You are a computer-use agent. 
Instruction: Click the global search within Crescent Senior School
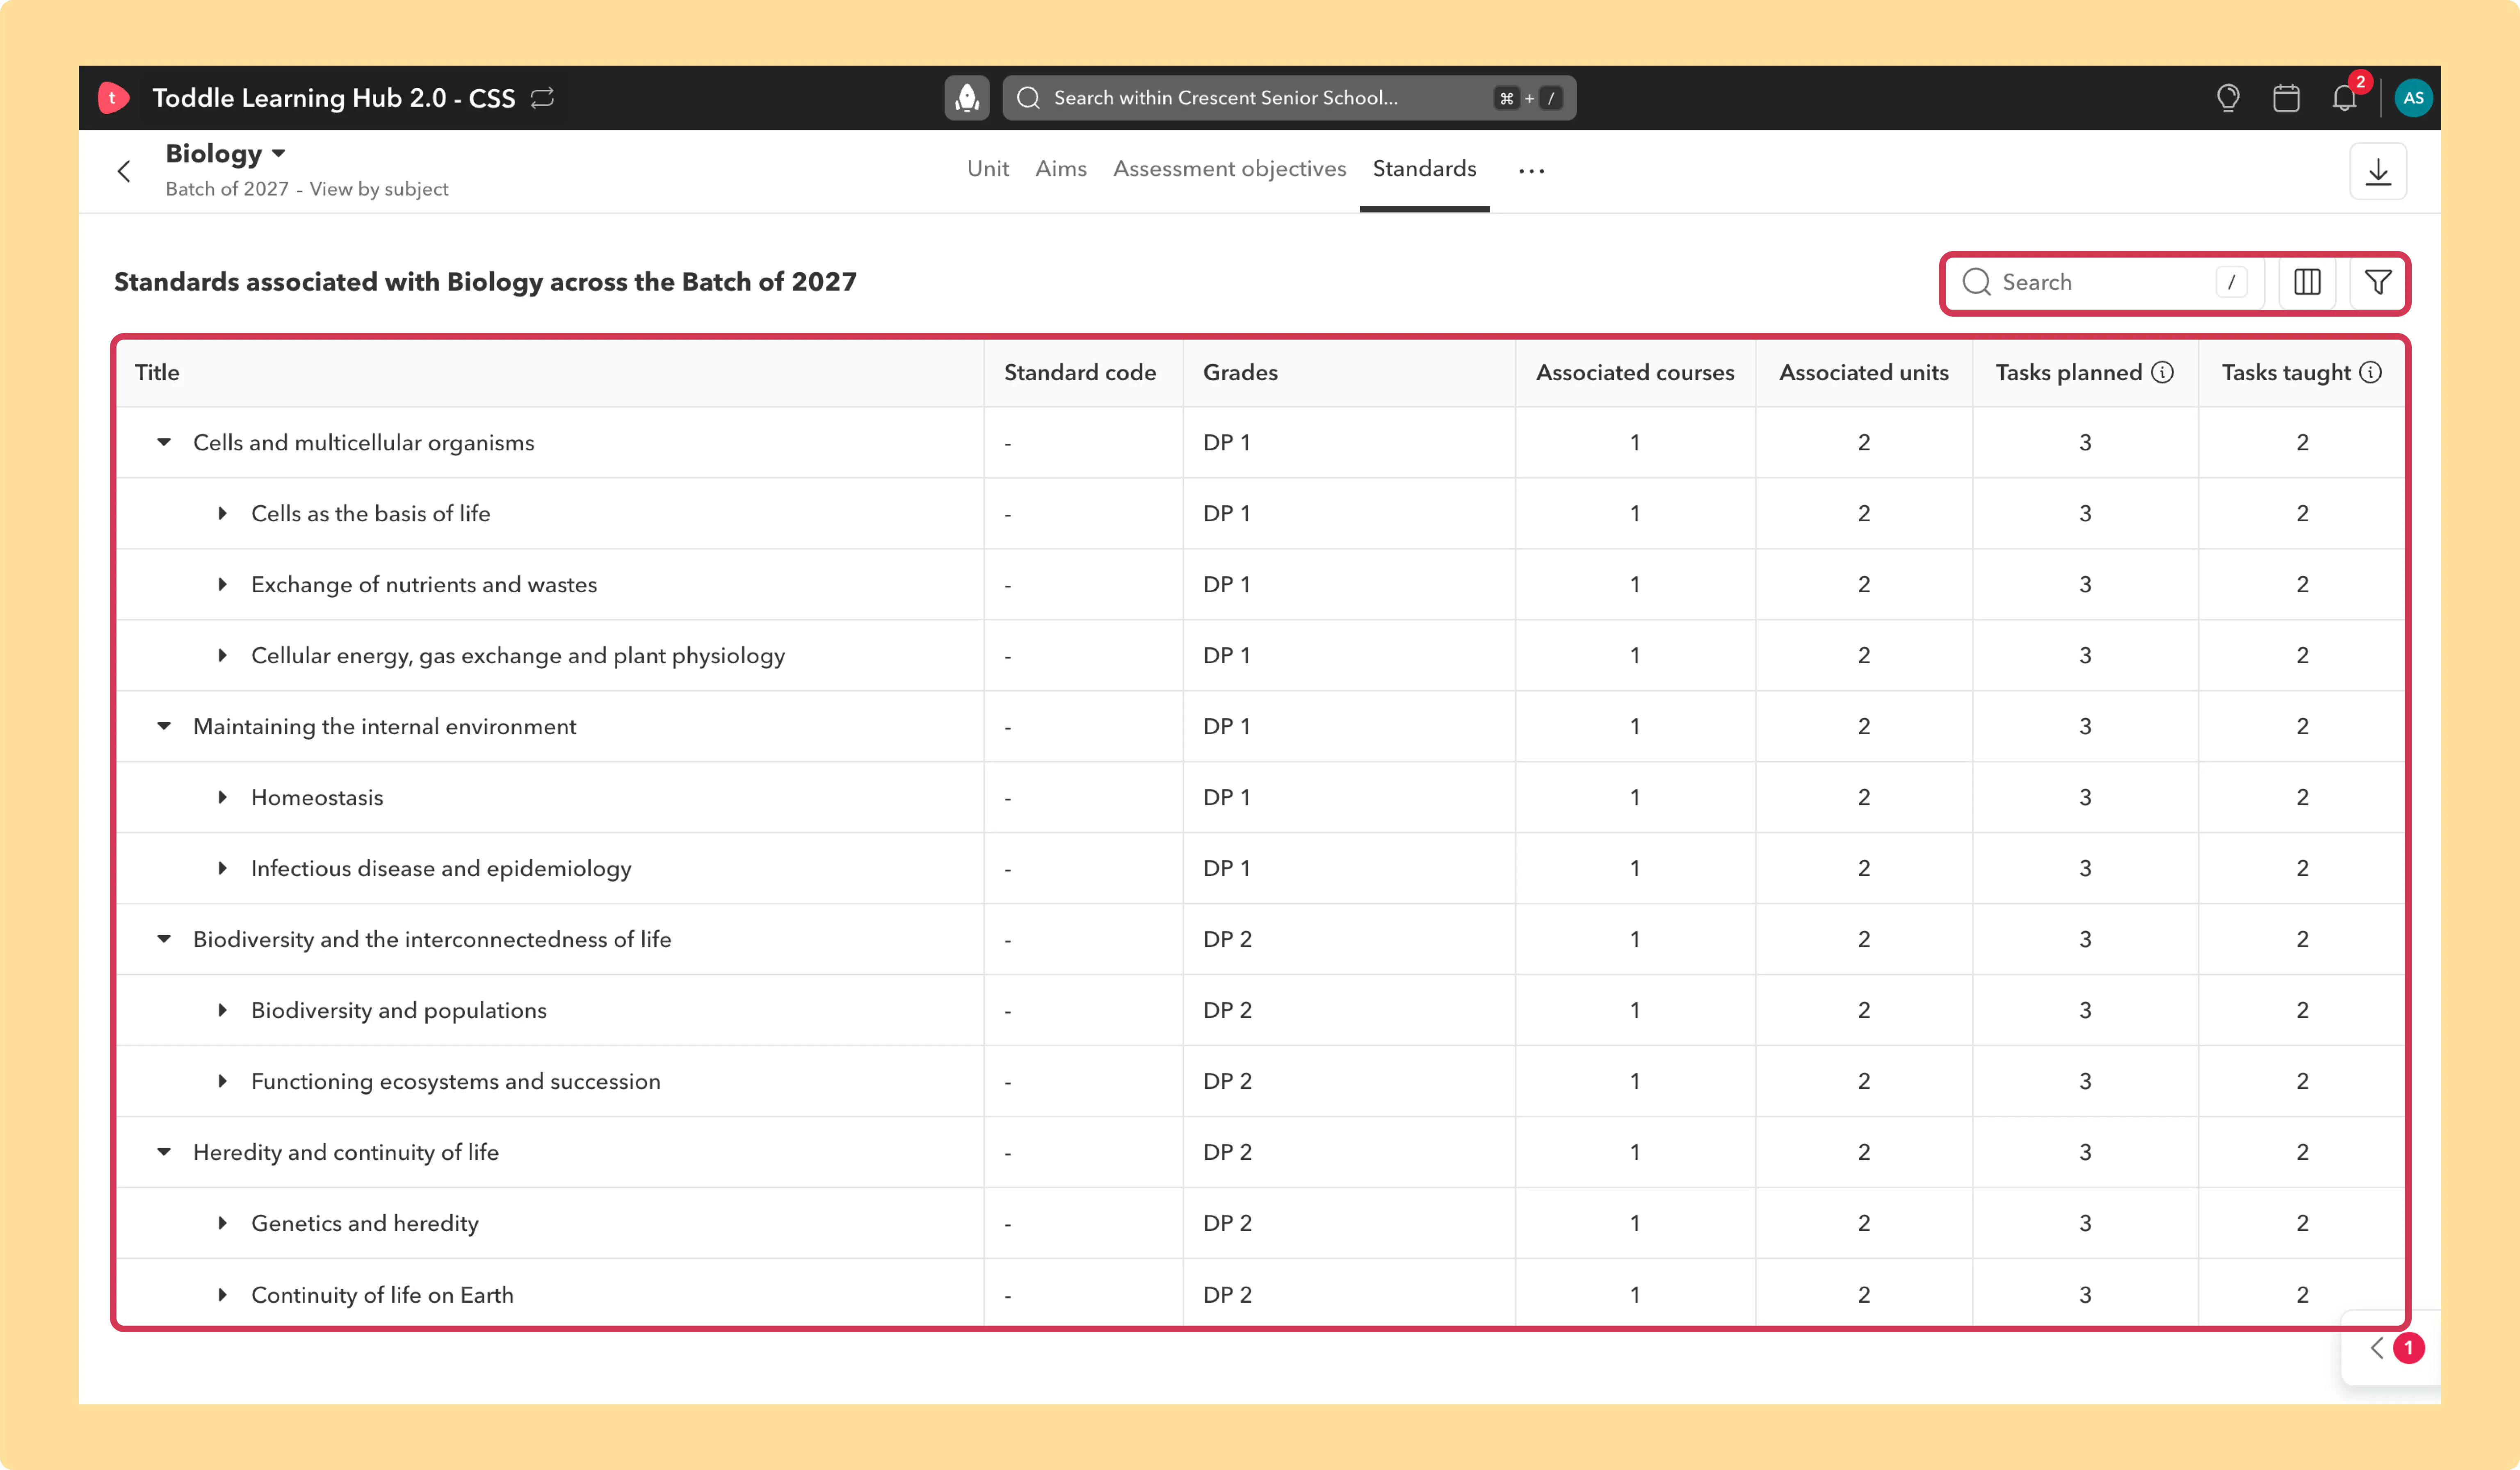click(1289, 98)
